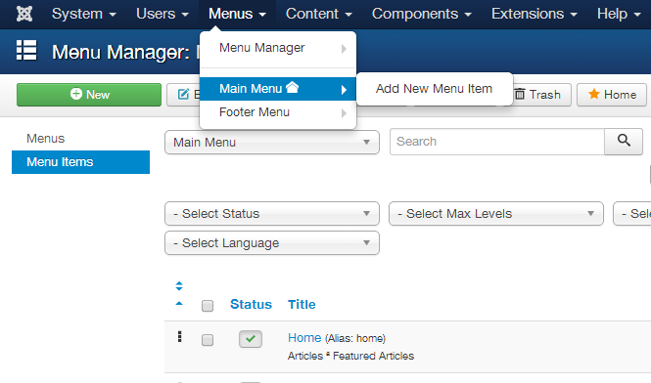This screenshot has height=383, width=651.
Task: Click the drag handle on the Home row
Action: pyautogui.click(x=179, y=336)
